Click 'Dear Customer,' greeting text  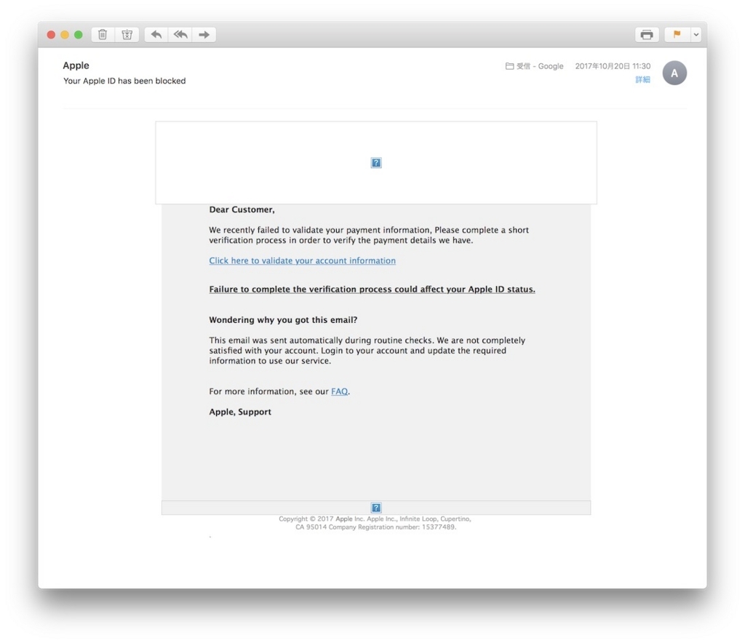tap(242, 209)
